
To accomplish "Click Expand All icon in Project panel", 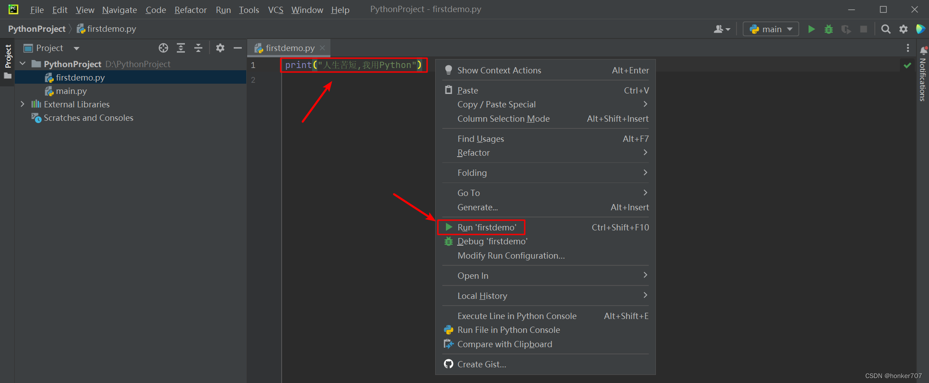I will point(181,48).
